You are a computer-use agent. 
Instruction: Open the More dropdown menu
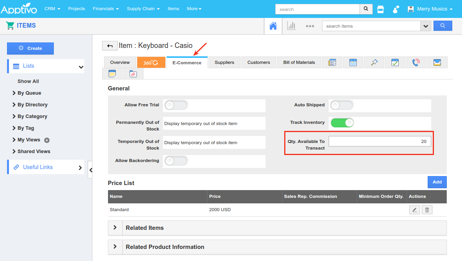[194, 9]
